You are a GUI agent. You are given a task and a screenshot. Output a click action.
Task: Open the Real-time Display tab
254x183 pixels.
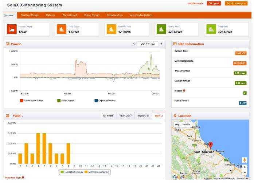[30, 15]
